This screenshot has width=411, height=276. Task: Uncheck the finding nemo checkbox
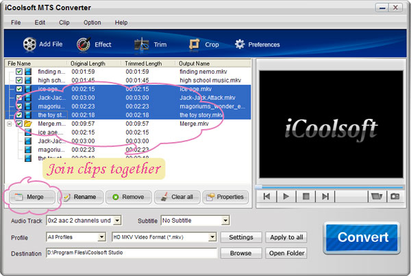coord(19,71)
